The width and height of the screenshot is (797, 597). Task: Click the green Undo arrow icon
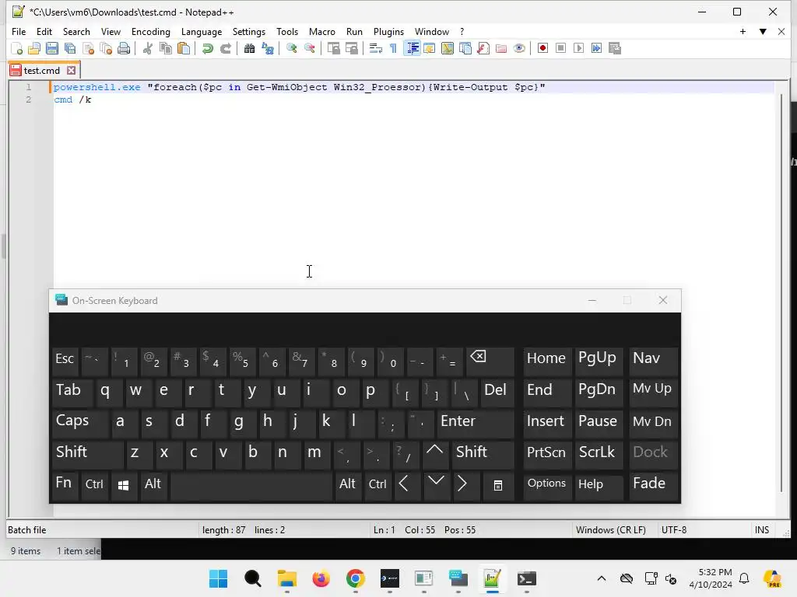pos(207,48)
